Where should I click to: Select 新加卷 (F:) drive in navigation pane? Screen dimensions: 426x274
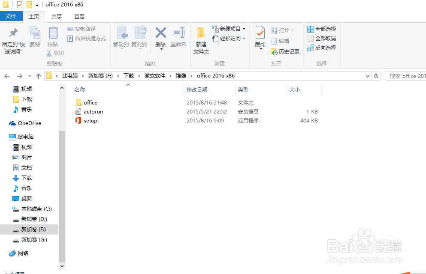(29, 229)
